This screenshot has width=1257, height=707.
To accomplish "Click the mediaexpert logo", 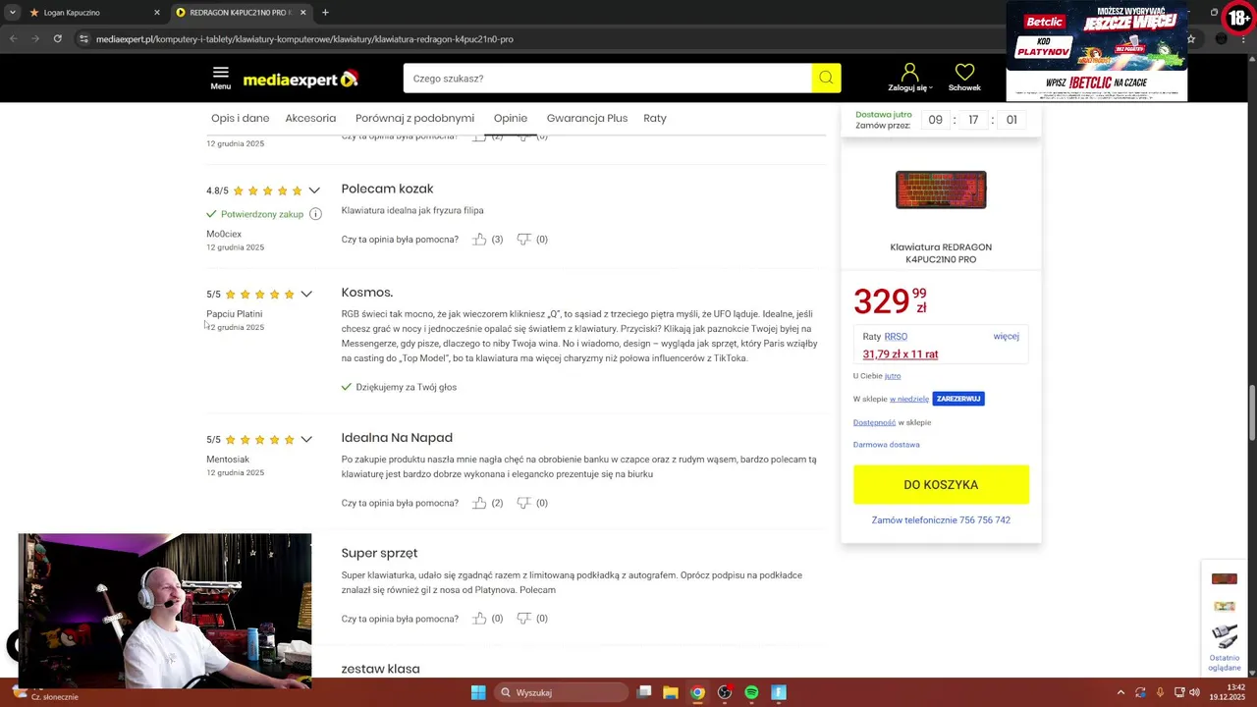I will click(x=301, y=79).
